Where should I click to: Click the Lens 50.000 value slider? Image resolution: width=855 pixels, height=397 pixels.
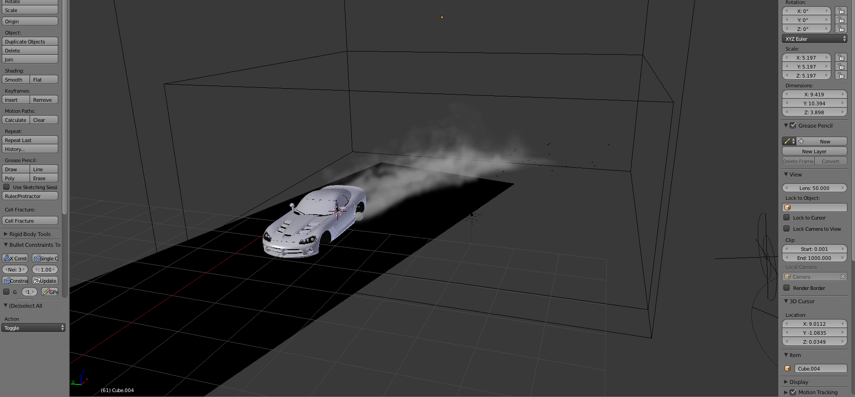[x=814, y=188]
